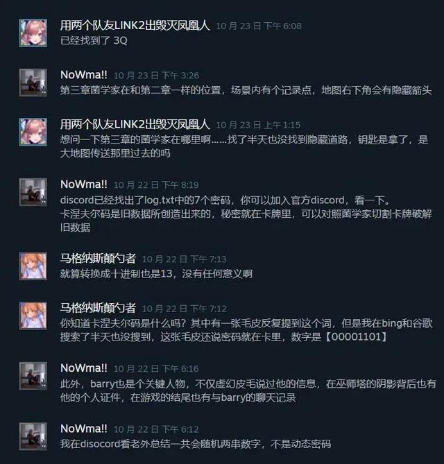Screen dimensions: 444x464
Task: Click the timestamp 10月23日 下午6:08
Action: pyautogui.click(x=259, y=26)
